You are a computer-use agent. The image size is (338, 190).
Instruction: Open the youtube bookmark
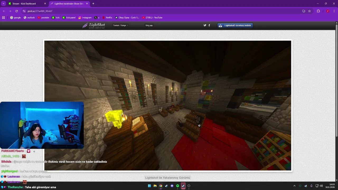pyautogui.click(x=43, y=18)
